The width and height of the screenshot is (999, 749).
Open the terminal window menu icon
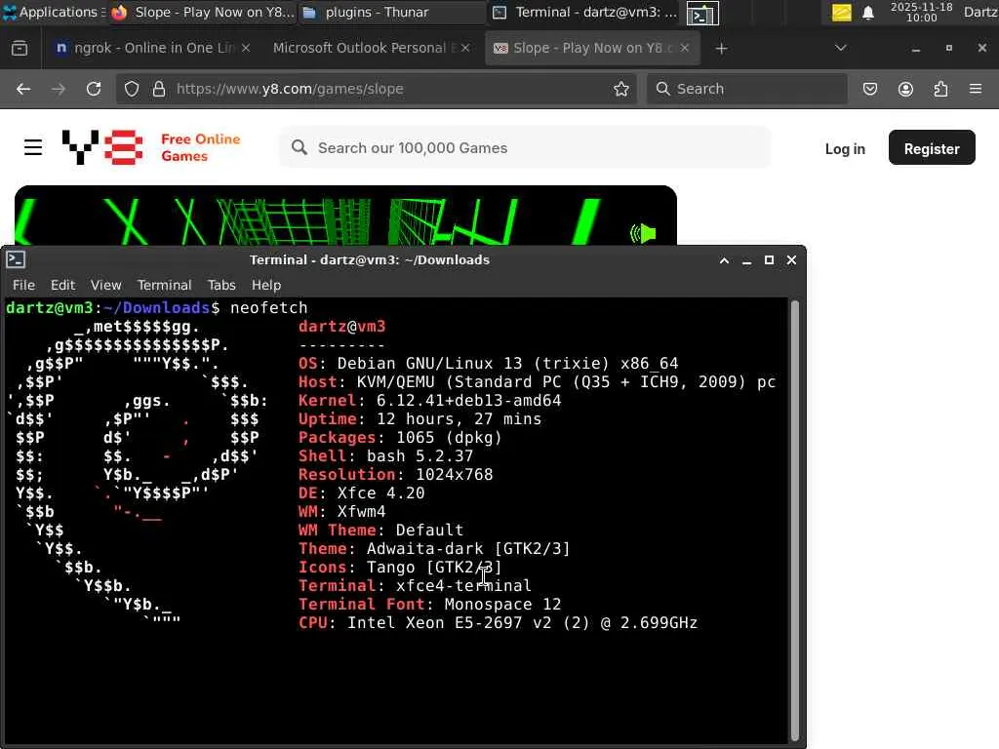[x=16, y=259]
